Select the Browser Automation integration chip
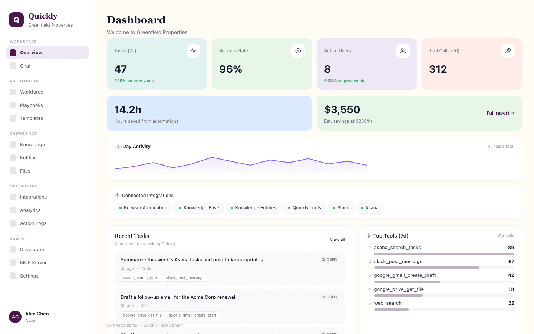The width and height of the screenshot is (534, 334). click(x=143, y=208)
